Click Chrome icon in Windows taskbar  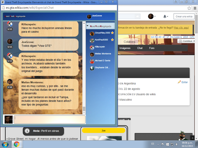pyautogui.click(x=17, y=144)
